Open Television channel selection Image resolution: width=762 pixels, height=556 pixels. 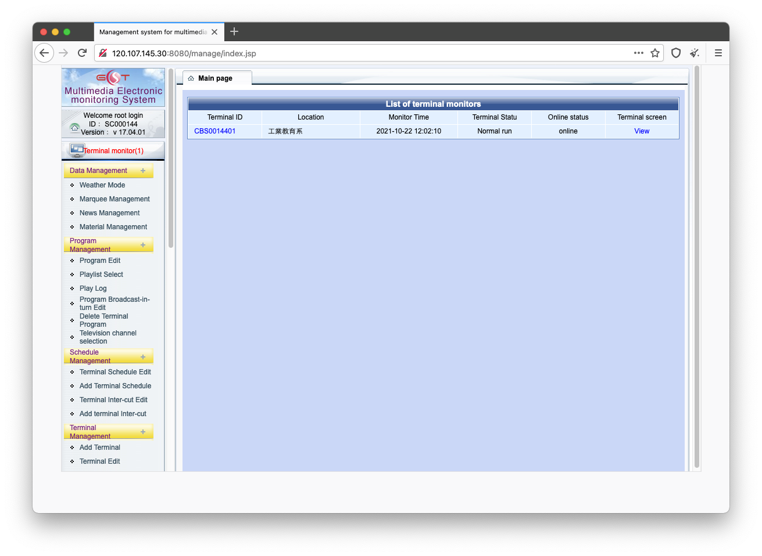[x=108, y=337]
